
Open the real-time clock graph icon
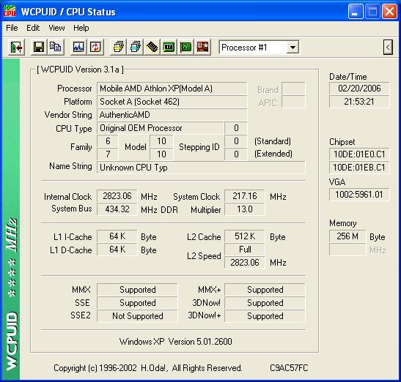pos(78,48)
